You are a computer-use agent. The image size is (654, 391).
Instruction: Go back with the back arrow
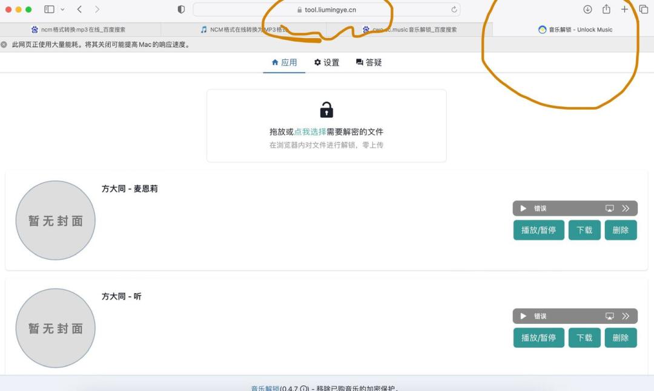[79, 9]
